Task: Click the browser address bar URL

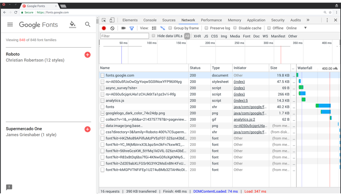Action: click(53, 12)
